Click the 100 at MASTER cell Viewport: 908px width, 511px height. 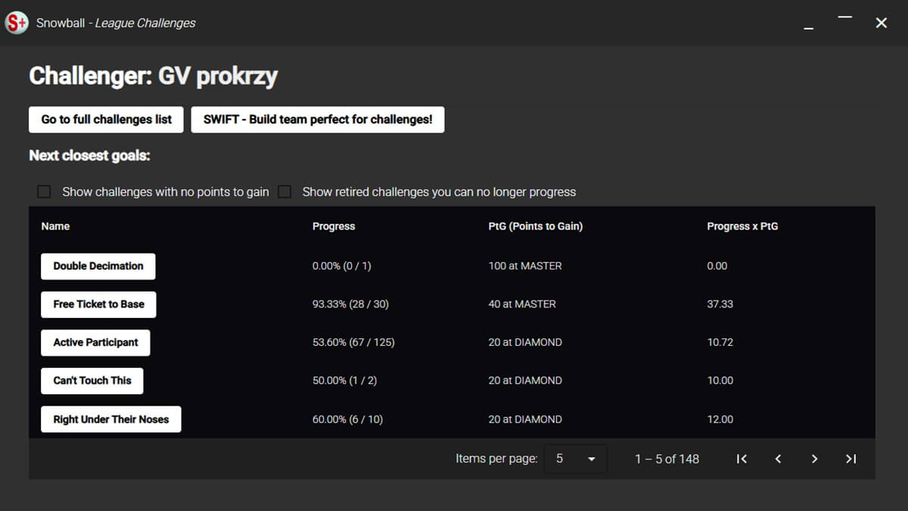coord(525,266)
